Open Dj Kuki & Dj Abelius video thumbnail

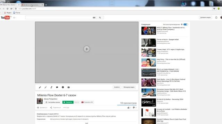tap(148, 103)
